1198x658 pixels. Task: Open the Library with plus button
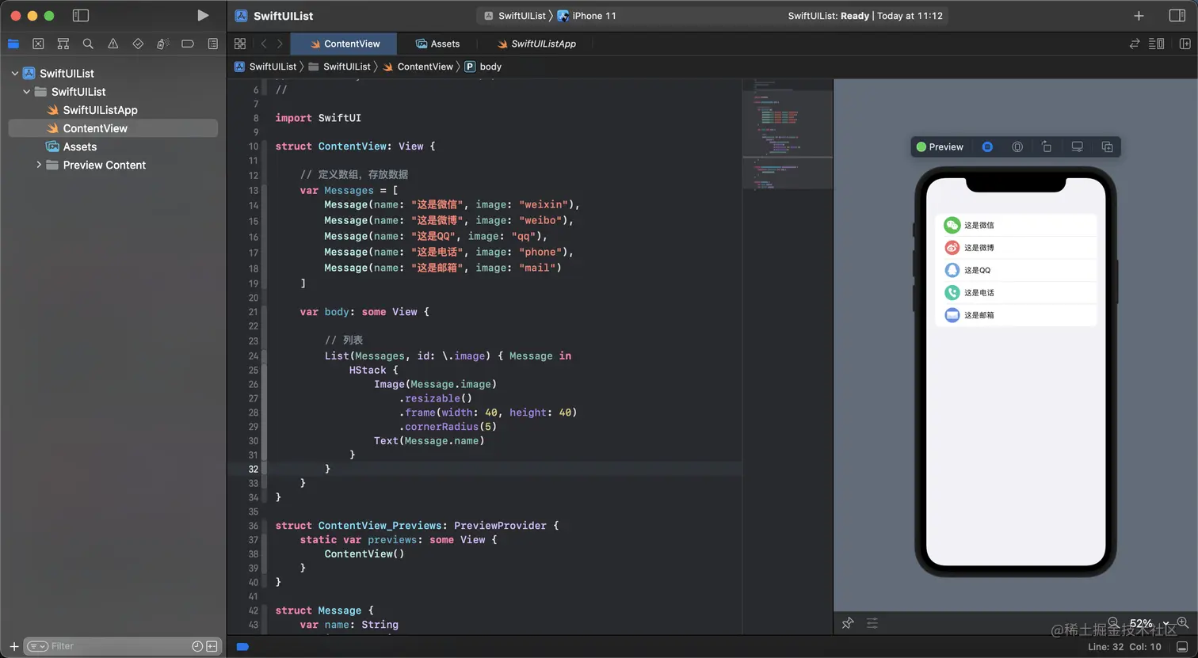1139,16
